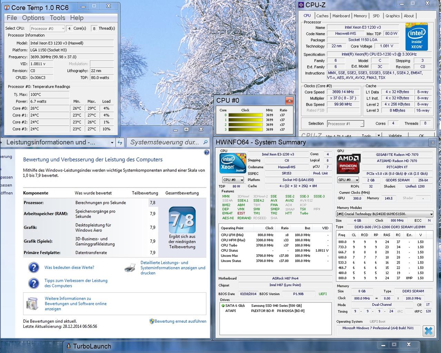Image resolution: width=441 pixels, height=353 pixels.
Task: Click shield icon beside 'Bewertung erneut ausführen'
Action: pos(152,321)
